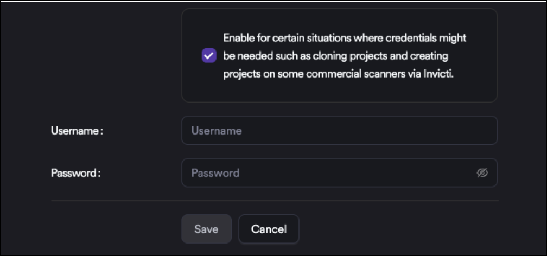The image size is (547, 256).
Task: Click the white checkmark inside the purple box
Action: (x=209, y=56)
